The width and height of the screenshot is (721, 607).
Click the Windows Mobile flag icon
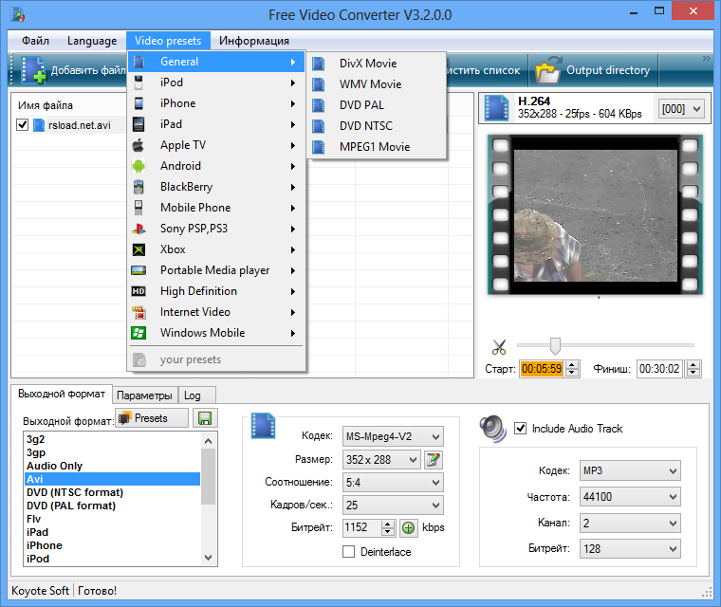[x=139, y=333]
